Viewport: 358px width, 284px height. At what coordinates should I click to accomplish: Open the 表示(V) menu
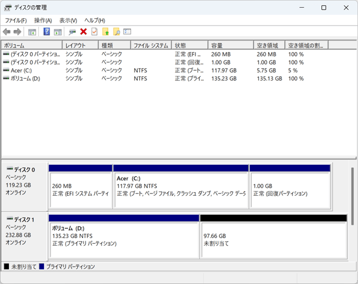click(x=68, y=20)
